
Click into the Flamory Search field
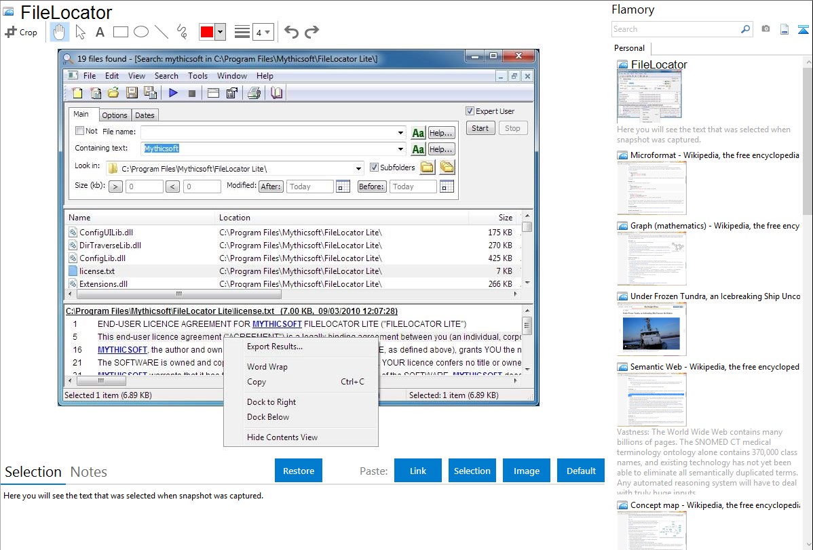(x=675, y=29)
